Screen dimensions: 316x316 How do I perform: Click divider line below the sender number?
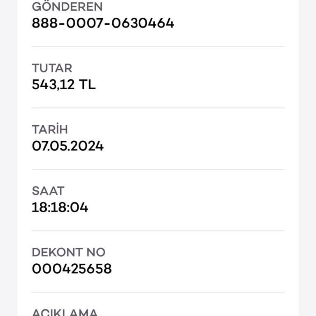click(x=158, y=46)
